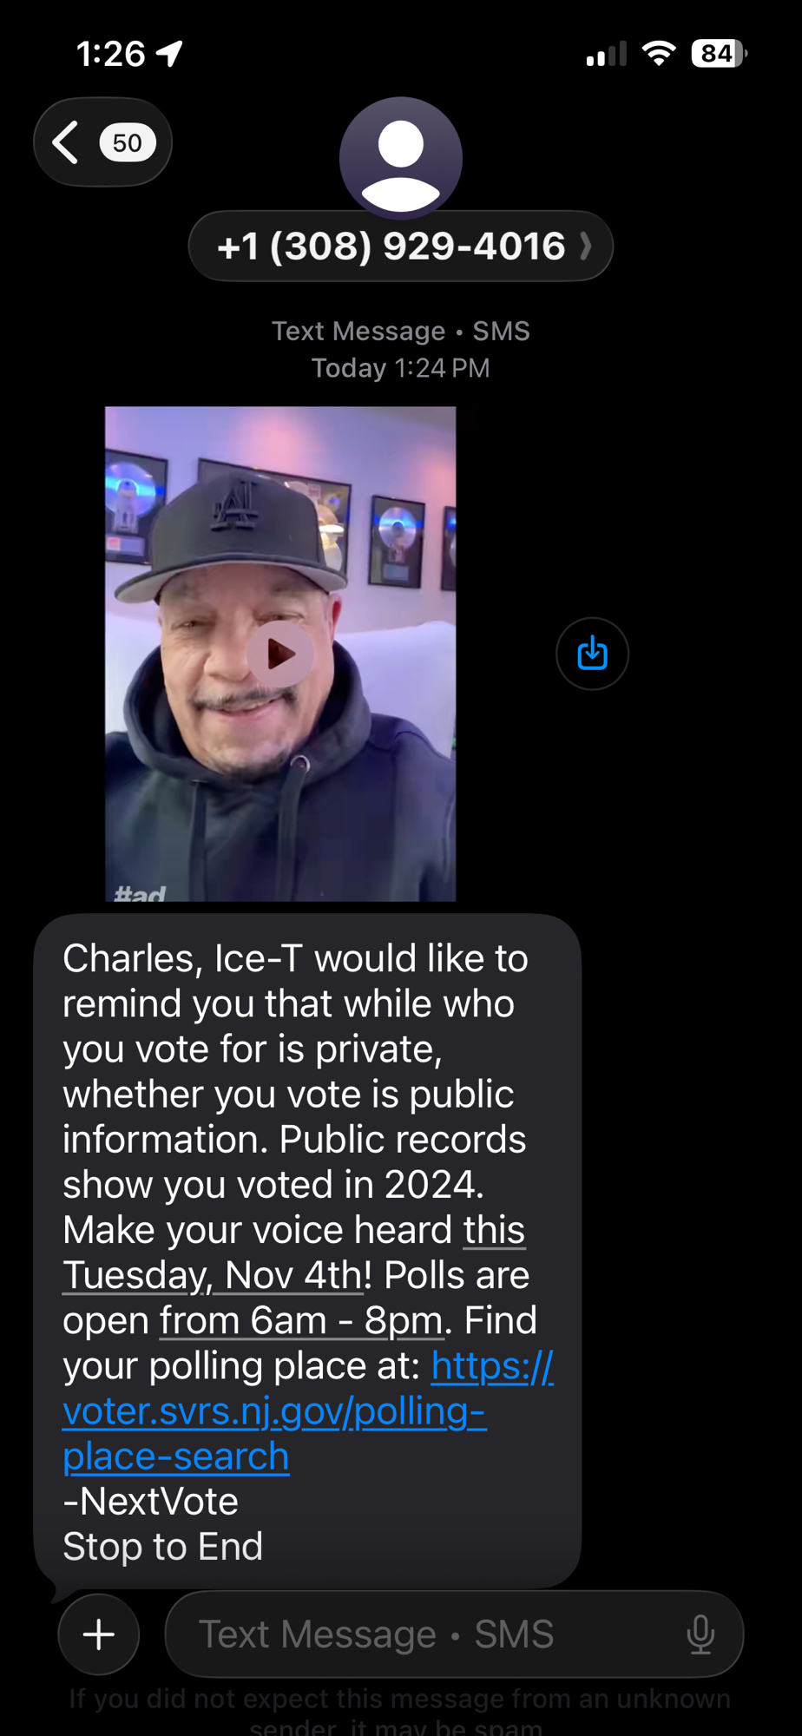Expand contact details via the number's chevron
802x1736 pixels.
[586, 247]
